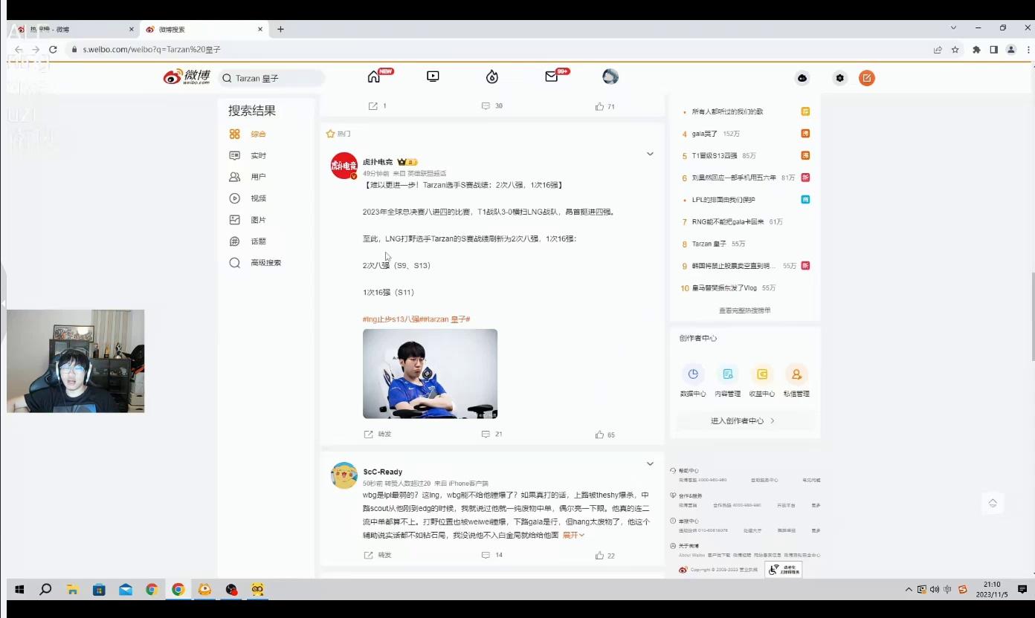
Task: Like the ScC-Ready post (22)
Action: pyautogui.click(x=604, y=555)
